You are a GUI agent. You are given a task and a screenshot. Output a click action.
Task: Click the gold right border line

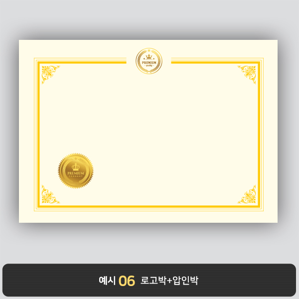point(259,134)
